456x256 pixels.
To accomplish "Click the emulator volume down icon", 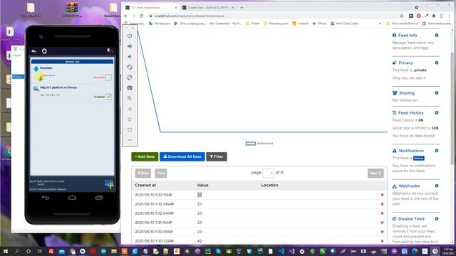I will point(130,57).
